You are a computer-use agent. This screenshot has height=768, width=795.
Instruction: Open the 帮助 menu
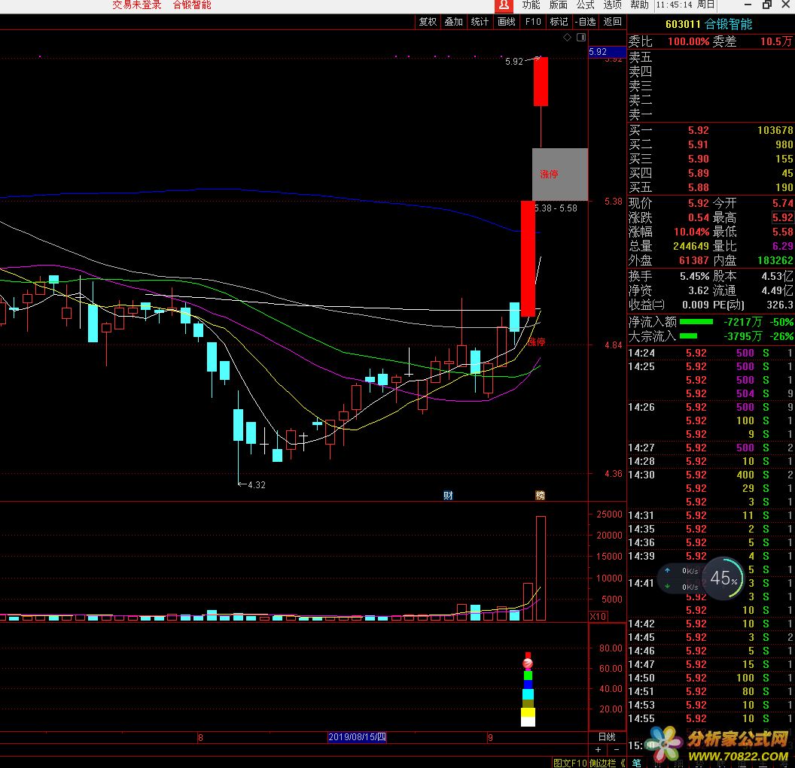(639, 5)
